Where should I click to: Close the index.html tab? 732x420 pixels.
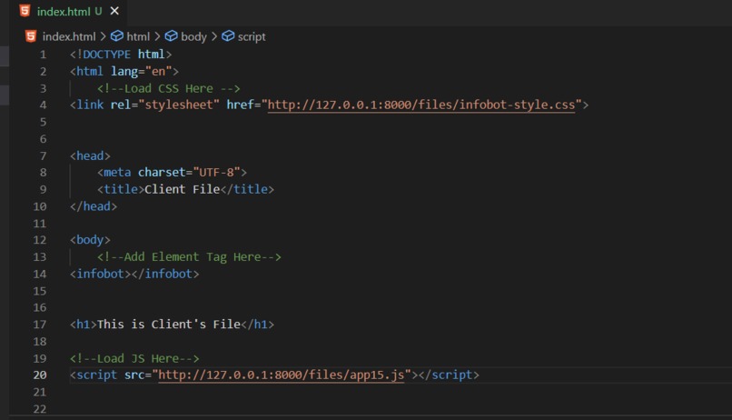coord(114,11)
